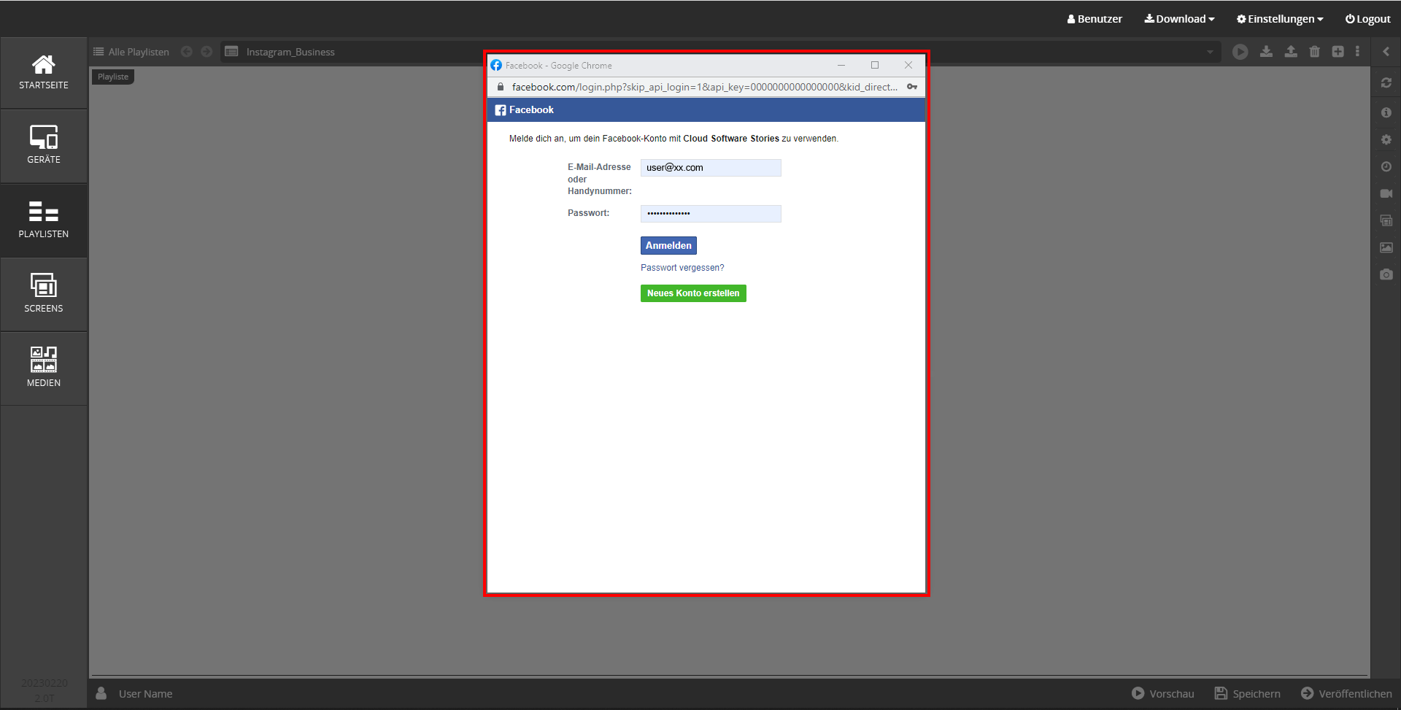Click the Neues Konto erstellen button
1401x710 pixels.
[693, 293]
